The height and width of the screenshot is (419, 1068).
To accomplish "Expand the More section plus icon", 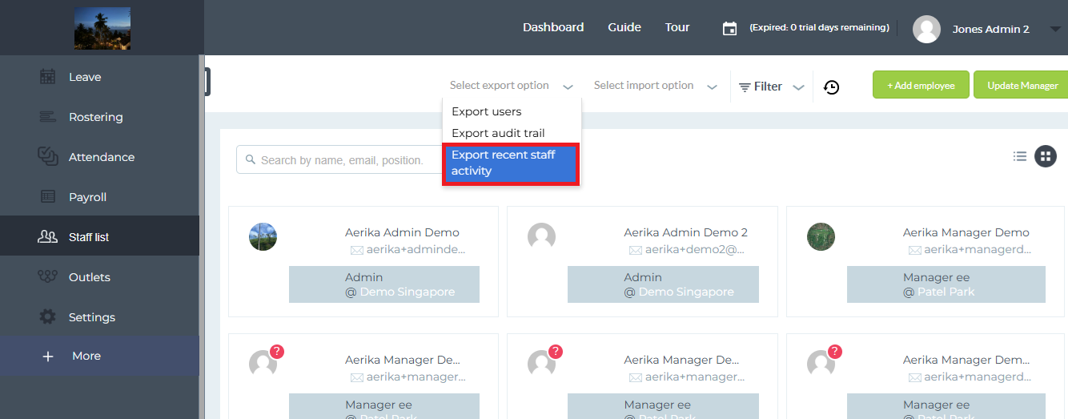I will point(48,357).
